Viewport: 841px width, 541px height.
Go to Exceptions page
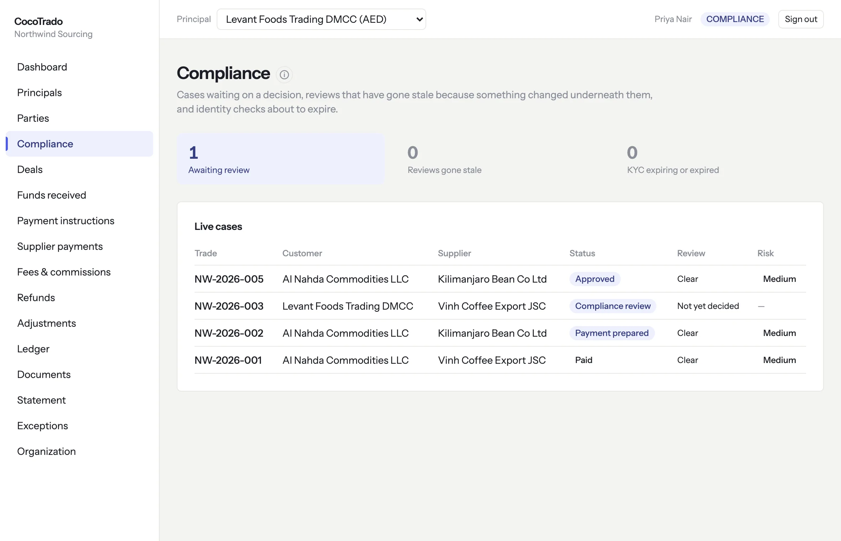tap(79, 426)
